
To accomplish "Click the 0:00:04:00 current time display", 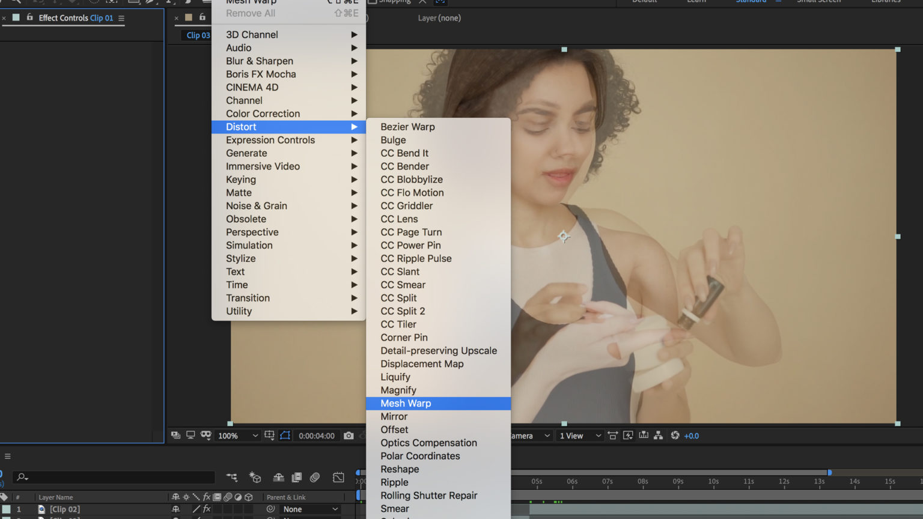I will click(316, 436).
